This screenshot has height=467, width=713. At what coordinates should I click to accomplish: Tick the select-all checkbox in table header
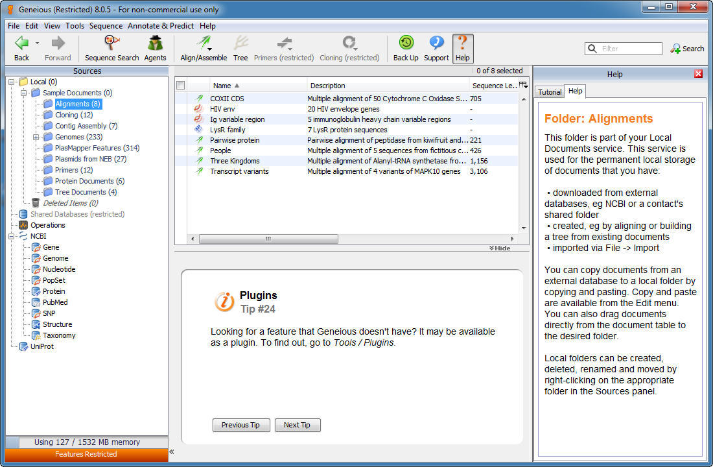coord(181,86)
